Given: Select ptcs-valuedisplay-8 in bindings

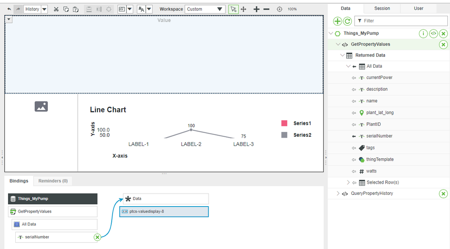Looking at the screenshot, I should [x=164, y=212].
